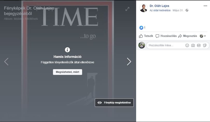Like the post with Tetszik
Image resolution: width=210 pixels, height=122 pixels.
point(146,36)
